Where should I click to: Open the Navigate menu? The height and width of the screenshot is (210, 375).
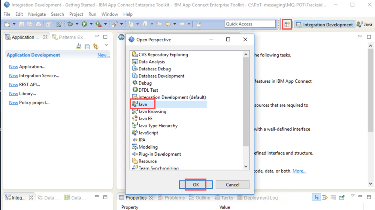pos(37,14)
